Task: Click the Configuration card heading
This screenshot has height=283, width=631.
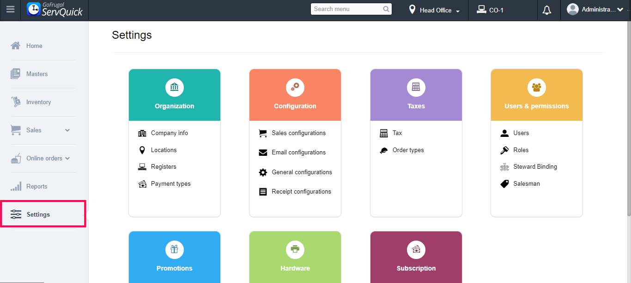Action: pyautogui.click(x=295, y=106)
